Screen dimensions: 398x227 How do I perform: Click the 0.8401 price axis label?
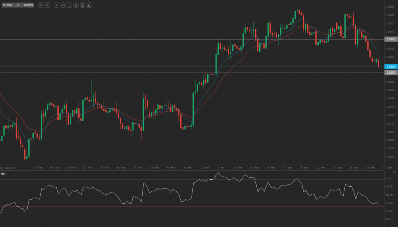click(389, 7)
